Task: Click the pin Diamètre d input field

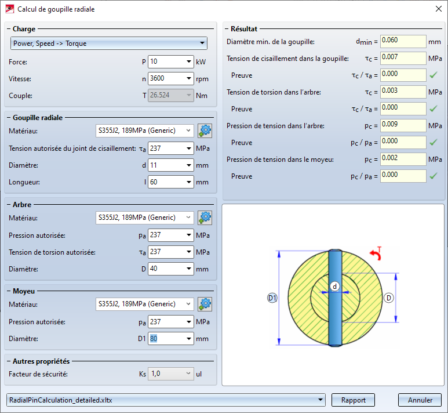Action: click(166, 165)
